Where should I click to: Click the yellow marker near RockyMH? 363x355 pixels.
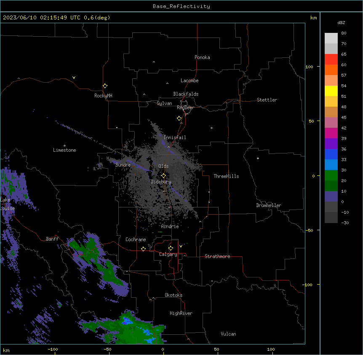click(x=105, y=86)
